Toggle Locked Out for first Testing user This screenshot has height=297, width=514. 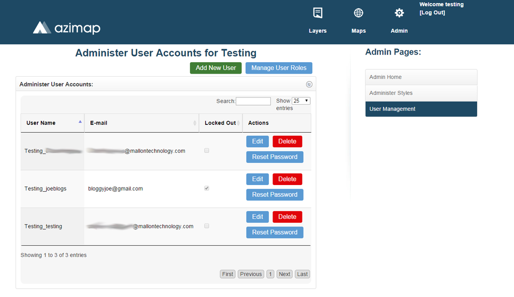pos(207,151)
